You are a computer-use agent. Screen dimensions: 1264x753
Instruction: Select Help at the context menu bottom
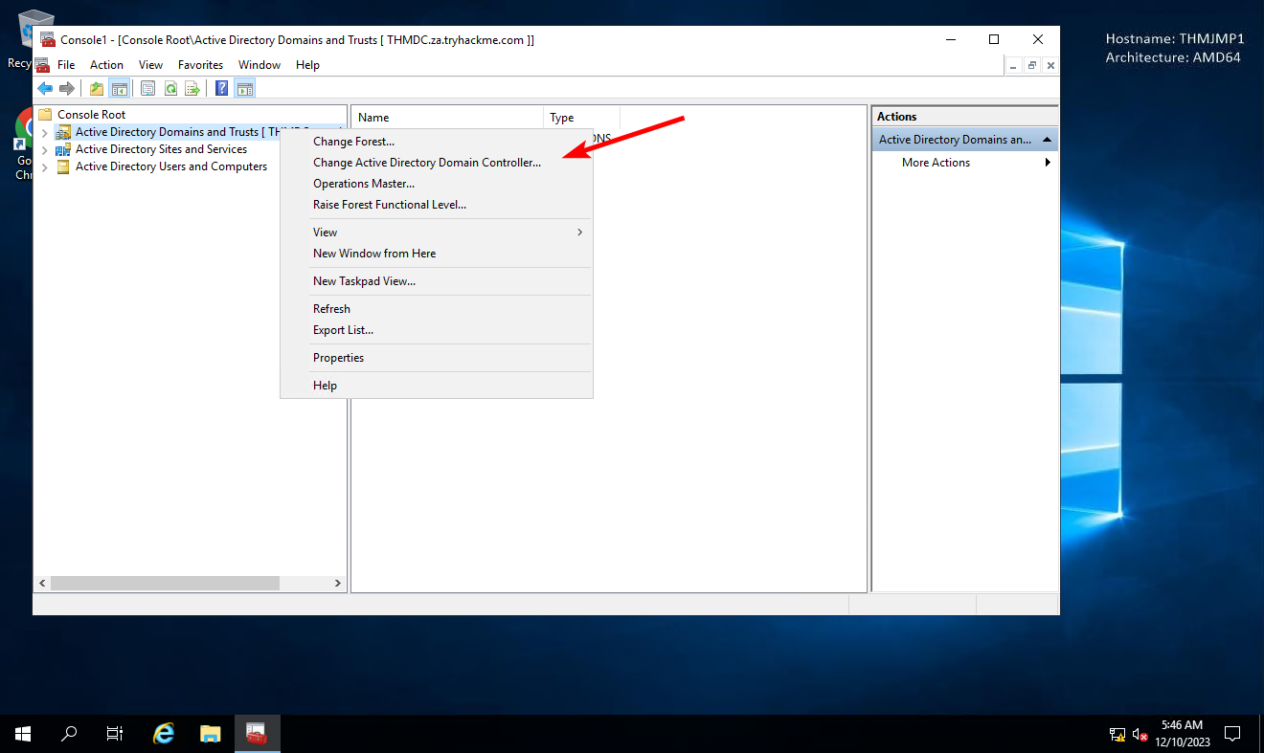tap(437, 386)
